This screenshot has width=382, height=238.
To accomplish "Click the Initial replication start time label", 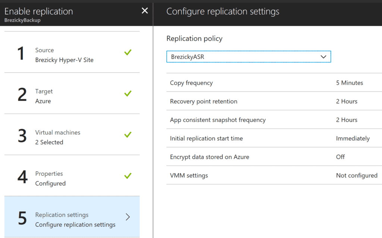I will coord(206,138).
